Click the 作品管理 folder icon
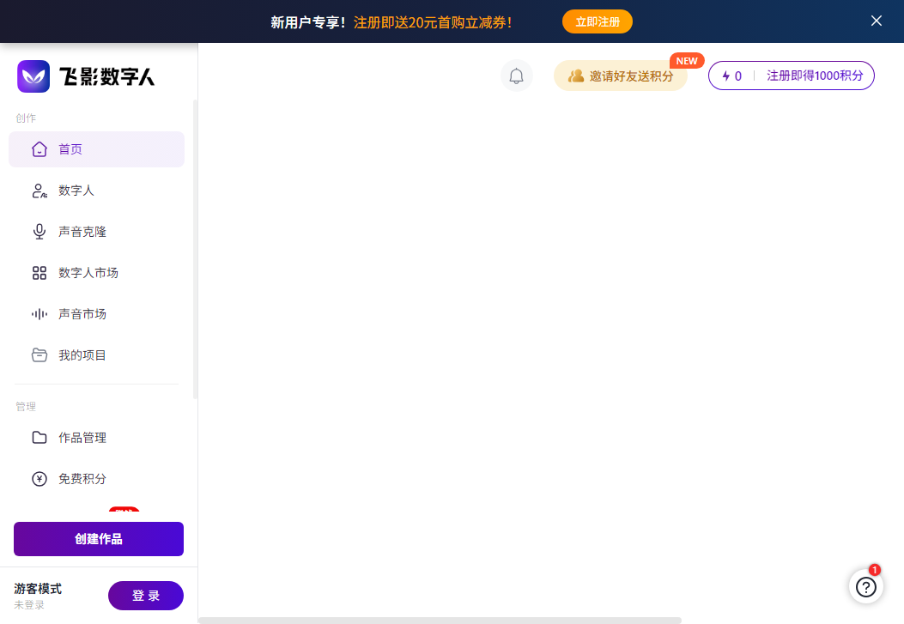Image resolution: width=904 pixels, height=624 pixels. (x=39, y=438)
